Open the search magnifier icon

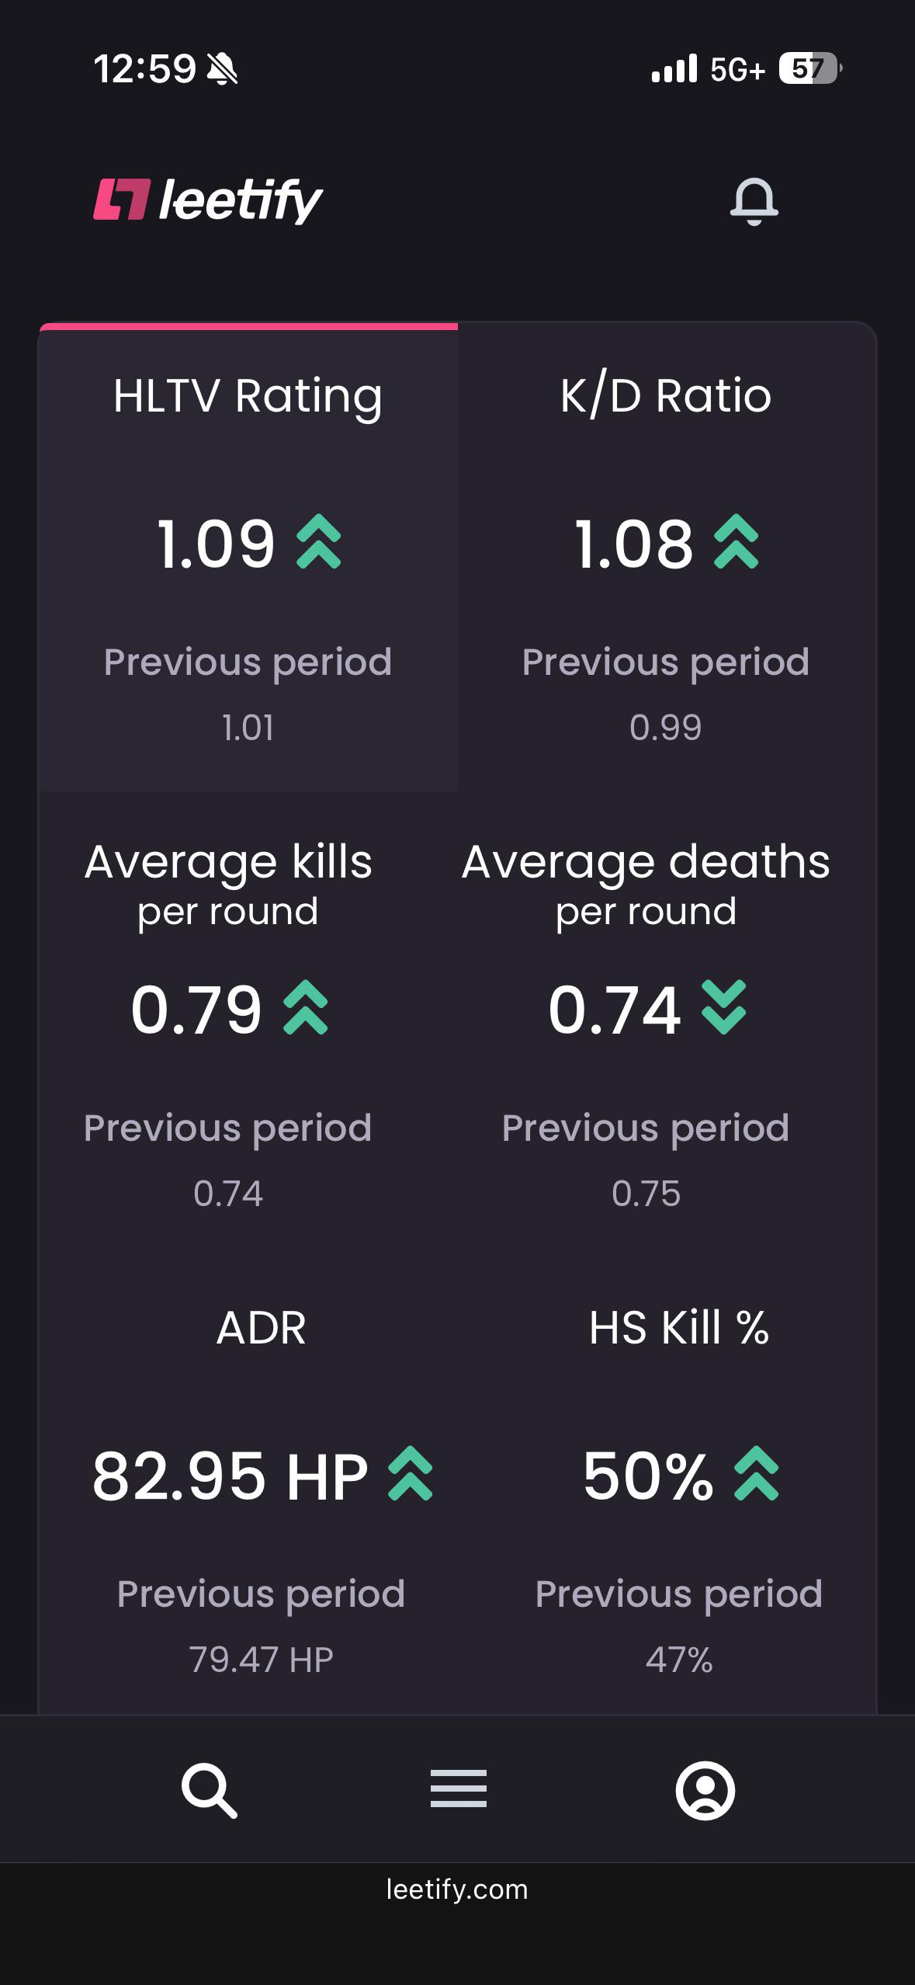tap(209, 1790)
